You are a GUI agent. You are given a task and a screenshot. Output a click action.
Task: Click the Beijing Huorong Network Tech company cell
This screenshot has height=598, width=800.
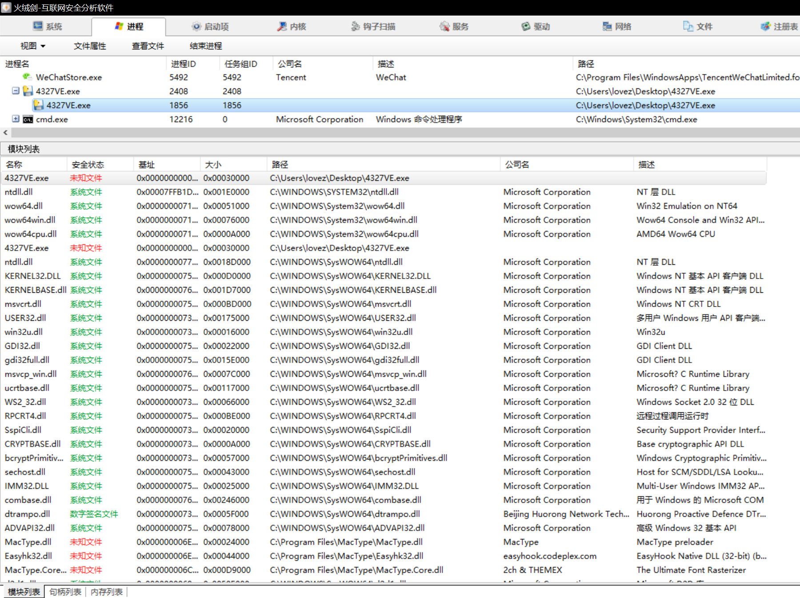(566, 514)
